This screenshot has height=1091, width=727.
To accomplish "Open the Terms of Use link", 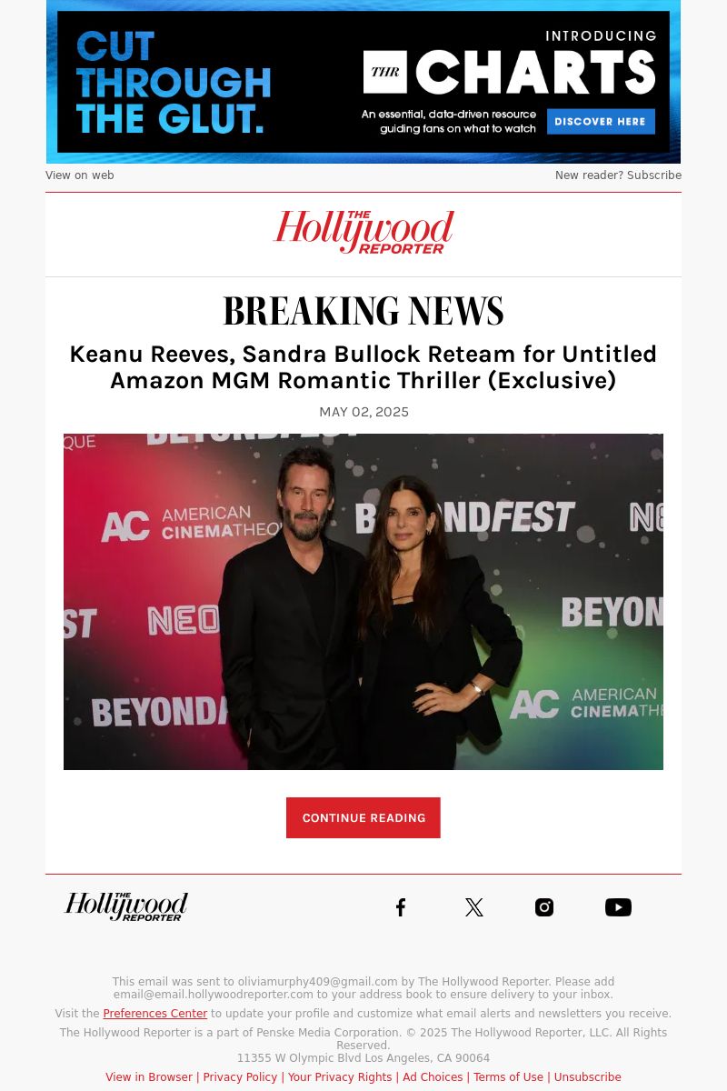I will (508, 1077).
